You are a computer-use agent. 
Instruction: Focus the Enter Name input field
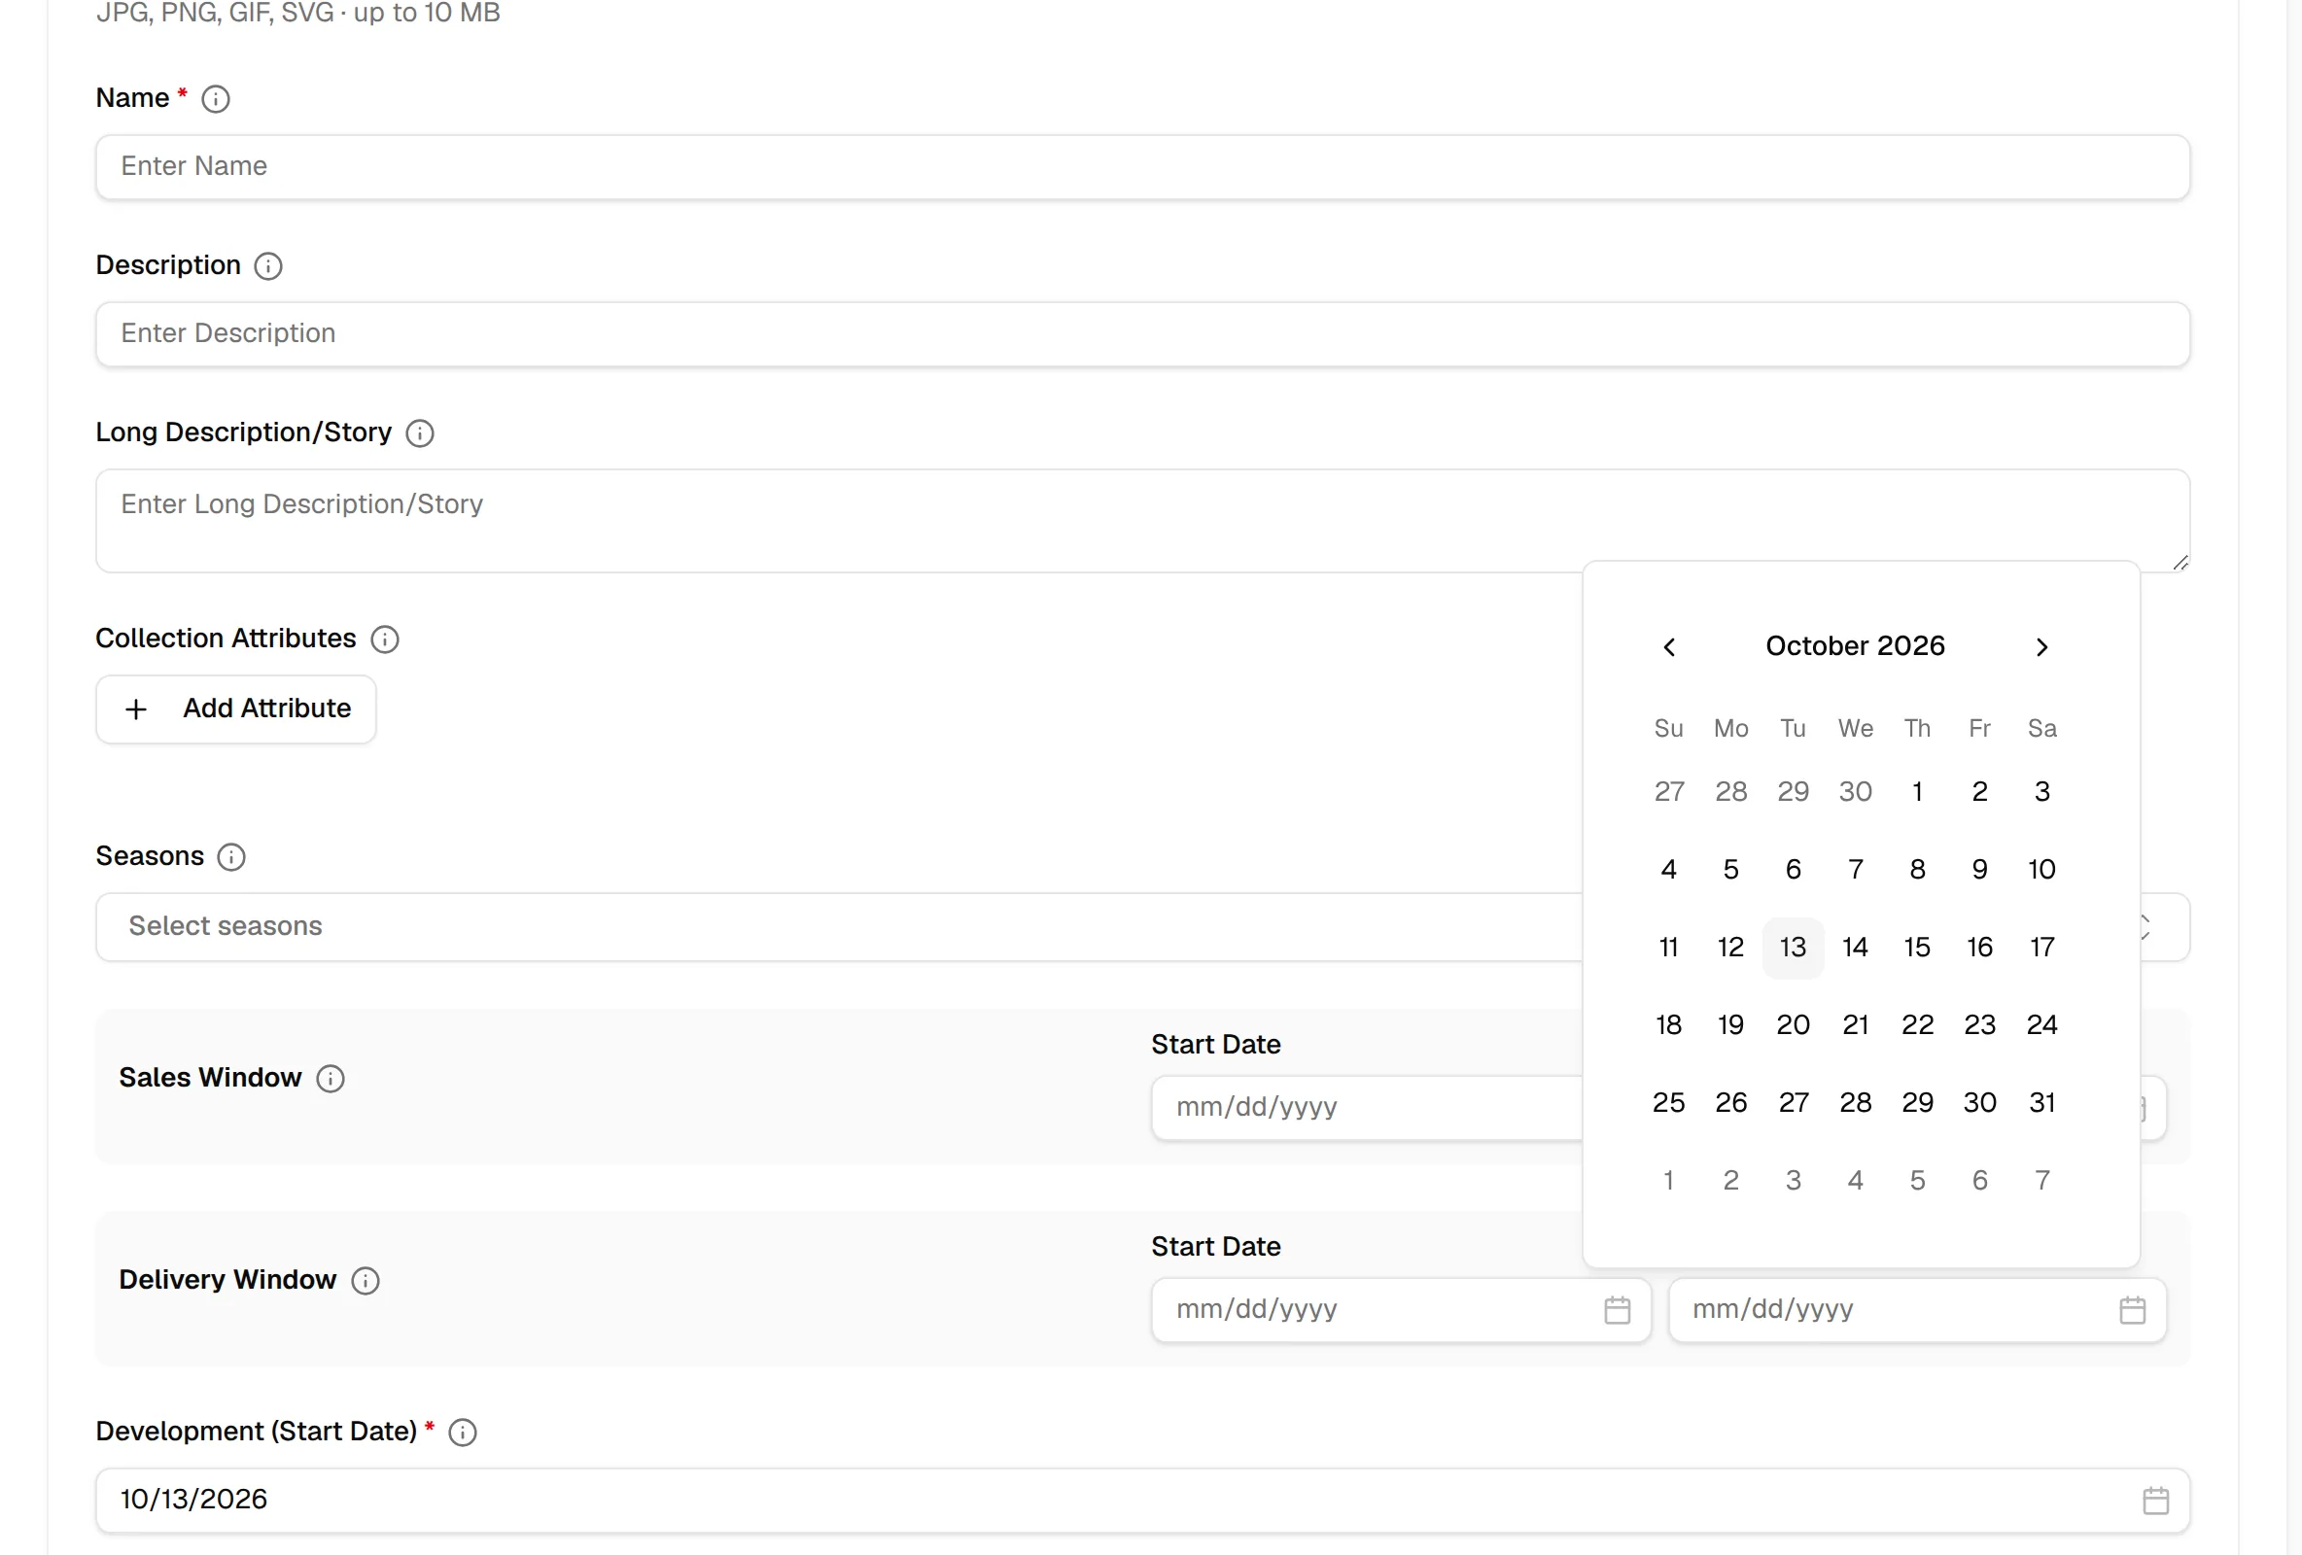coord(1142,167)
